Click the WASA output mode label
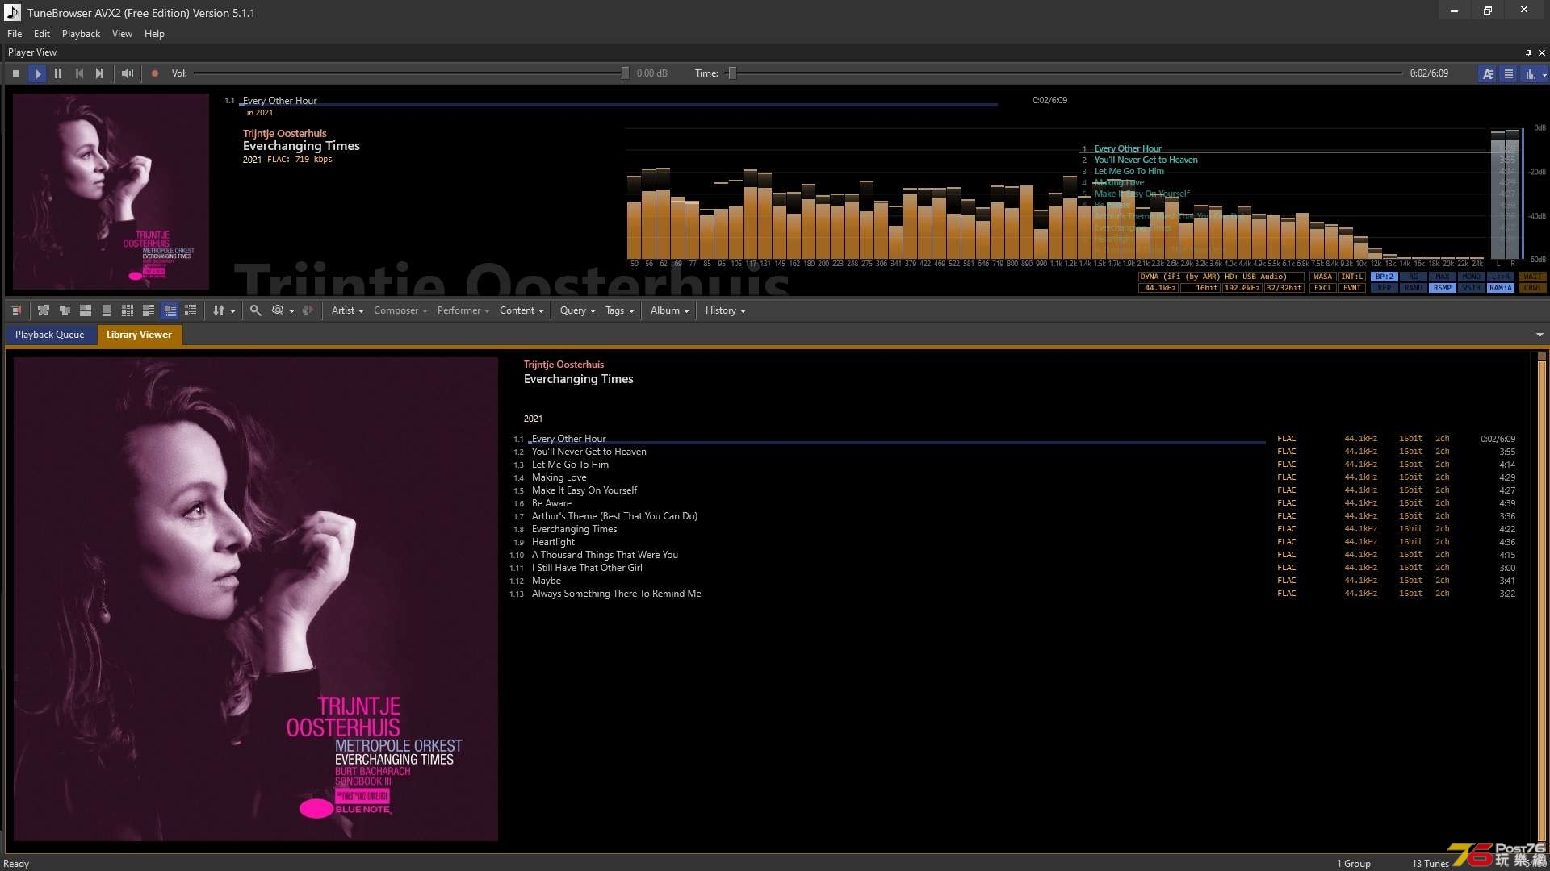This screenshot has height=871, width=1550. point(1322,277)
